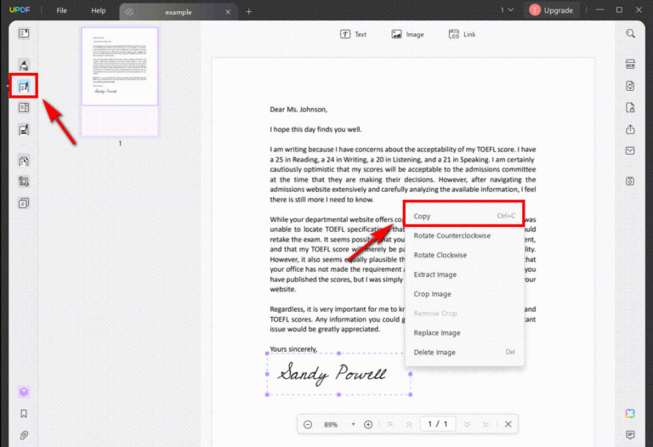653x447 pixels.
Task: Click 'I hope this day finds you well.'
Action: (315, 129)
